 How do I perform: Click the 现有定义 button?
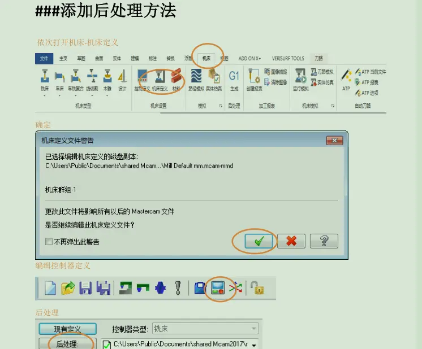coord(67,329)
